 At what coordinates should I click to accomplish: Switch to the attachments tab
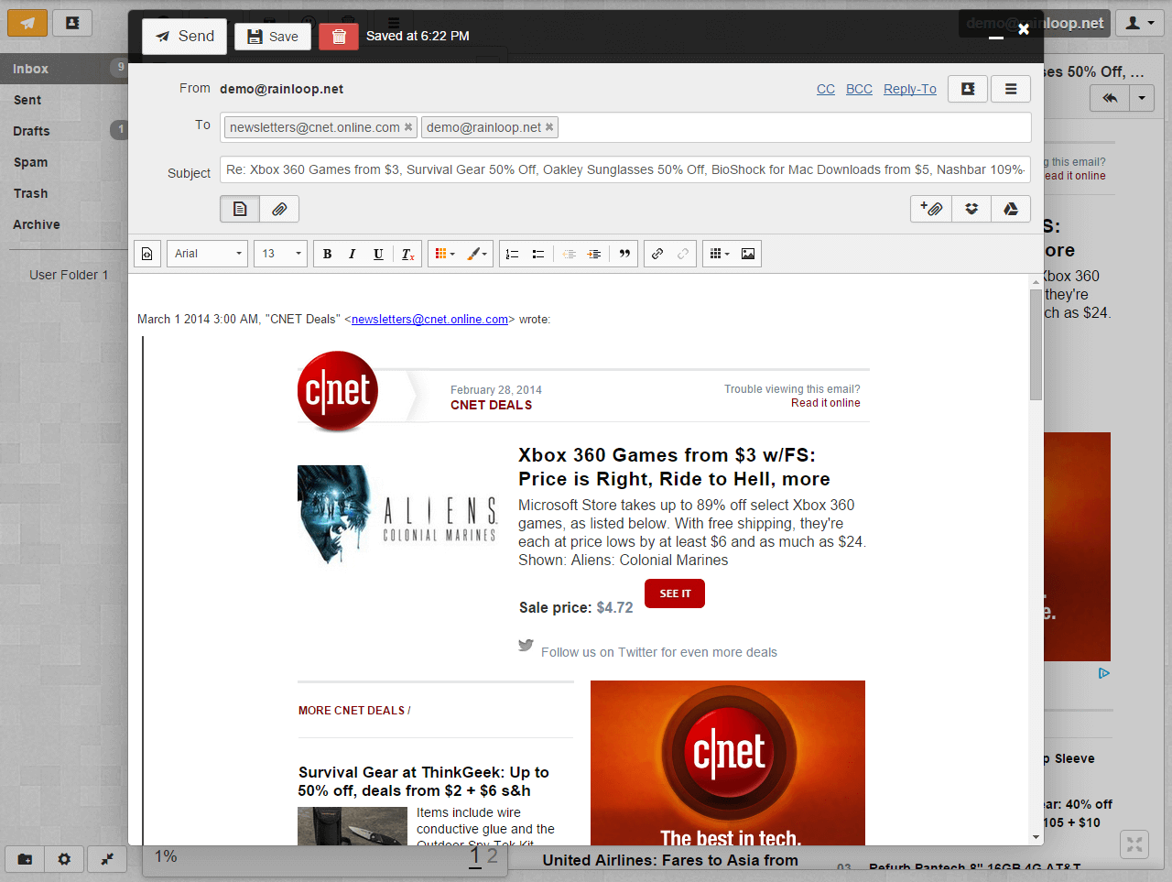tap(279, 209)
